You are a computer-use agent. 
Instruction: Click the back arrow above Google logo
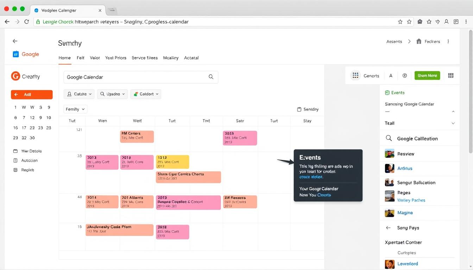tap(15, 41)
